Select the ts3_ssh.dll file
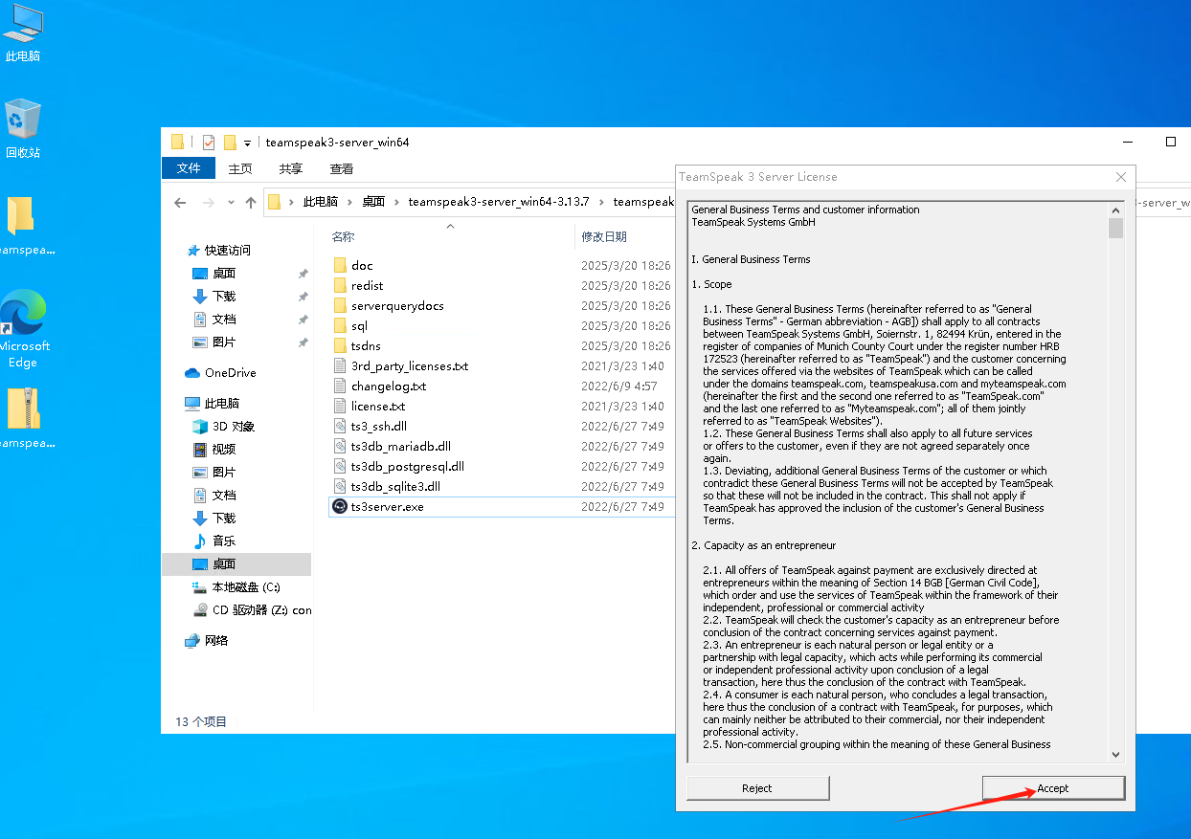Viewport: 1191px width, 839px height. tap(379, 427)
